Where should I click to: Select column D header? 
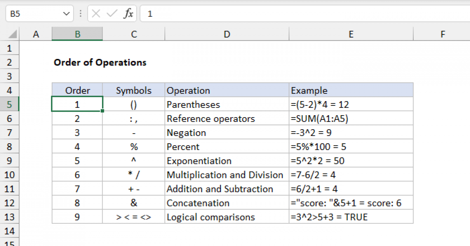[x=227, y=34]
